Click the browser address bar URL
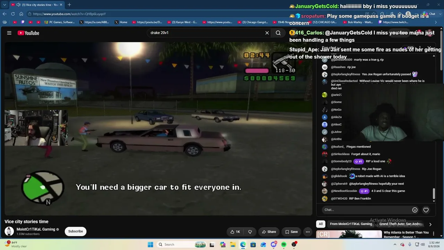The image size is (444, 250). pos(69,14)
